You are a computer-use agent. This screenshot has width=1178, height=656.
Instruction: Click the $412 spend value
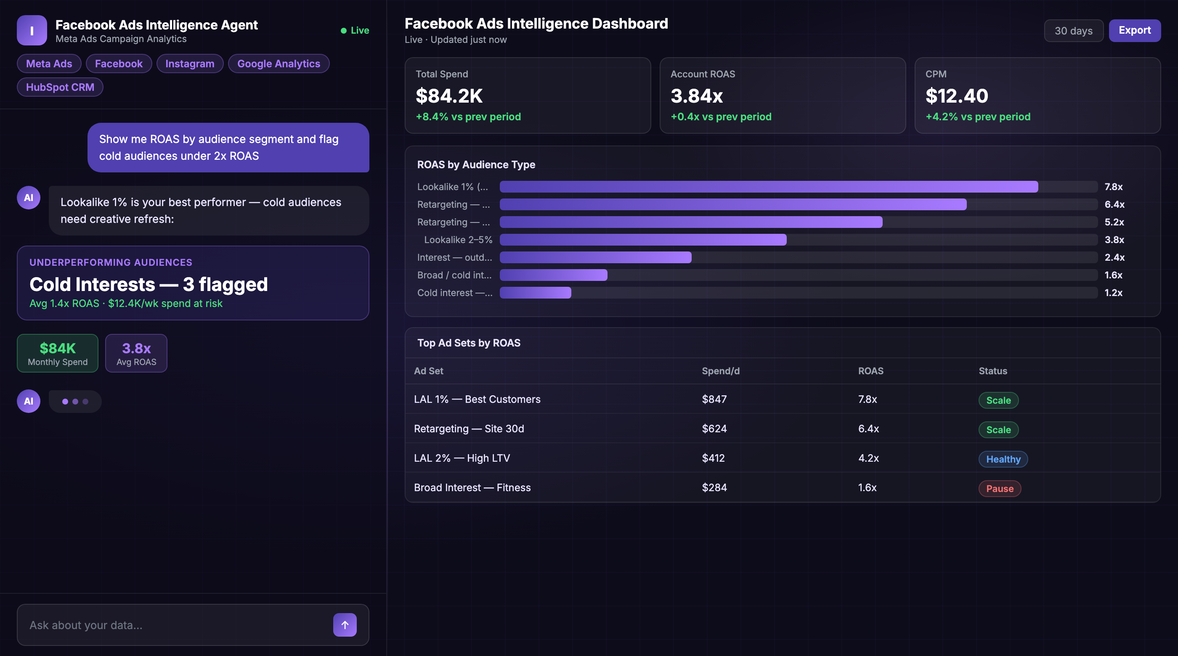coord(714,458)
